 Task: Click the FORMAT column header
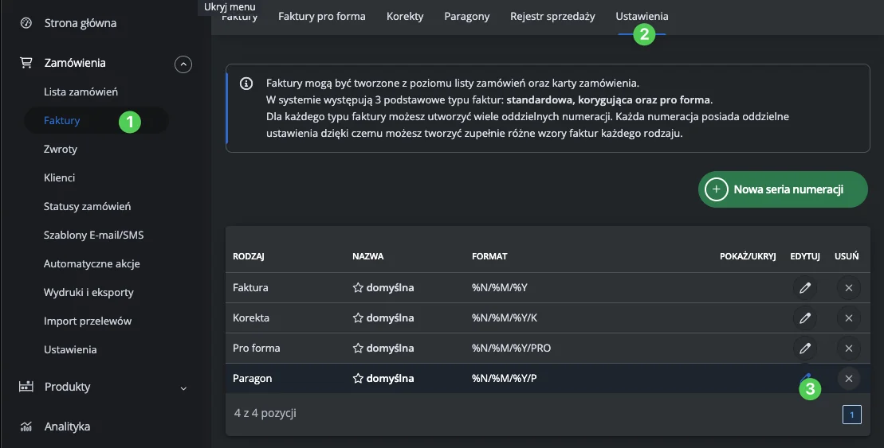(489, 256)
